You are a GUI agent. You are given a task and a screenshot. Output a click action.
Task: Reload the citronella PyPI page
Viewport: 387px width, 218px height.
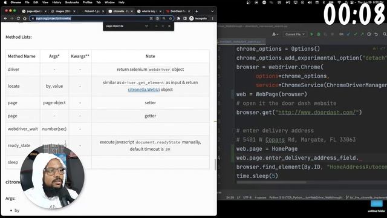point(18,18)
